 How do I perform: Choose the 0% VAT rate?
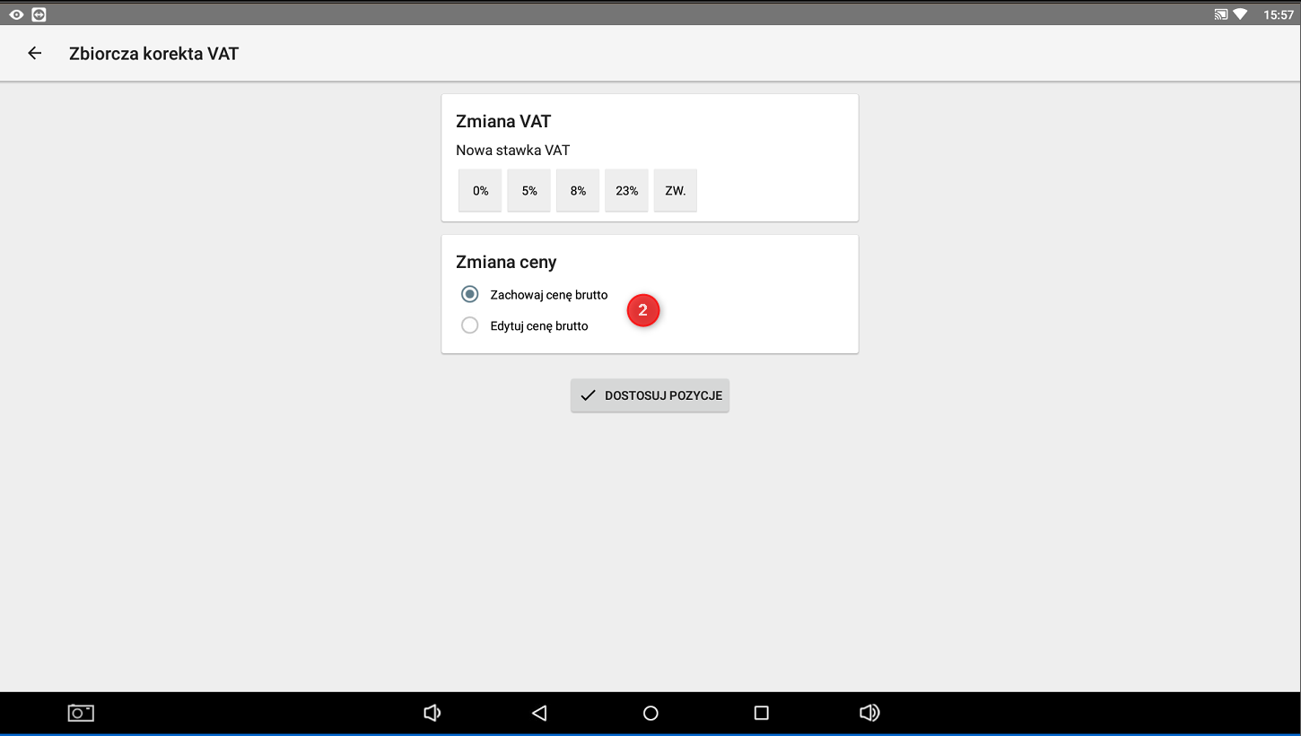pyautogui.click(x=480, y=191)
